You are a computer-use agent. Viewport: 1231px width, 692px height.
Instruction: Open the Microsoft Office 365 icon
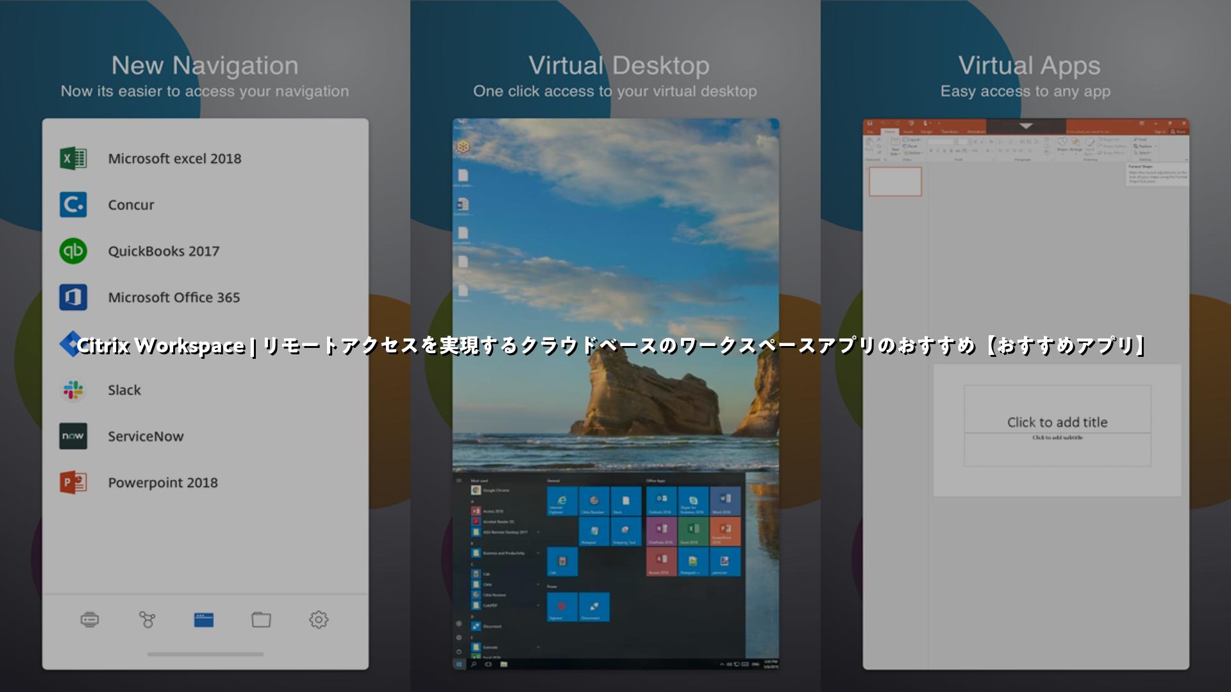point(73,297)
